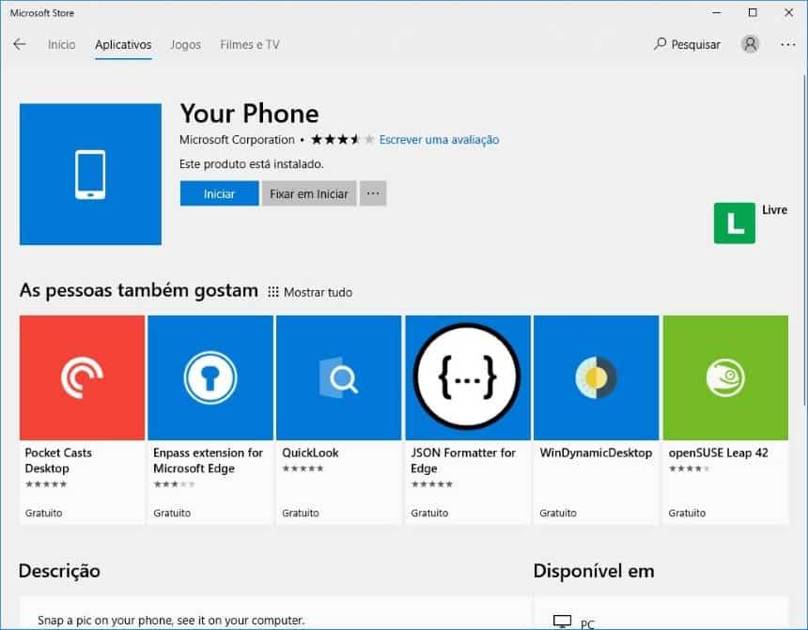Click the openSUSE Leap 42 title
808x630 pixels.
(x=719, y=453)
